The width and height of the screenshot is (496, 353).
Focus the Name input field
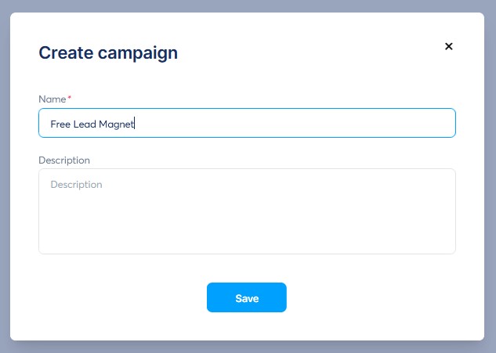(247, 123)
